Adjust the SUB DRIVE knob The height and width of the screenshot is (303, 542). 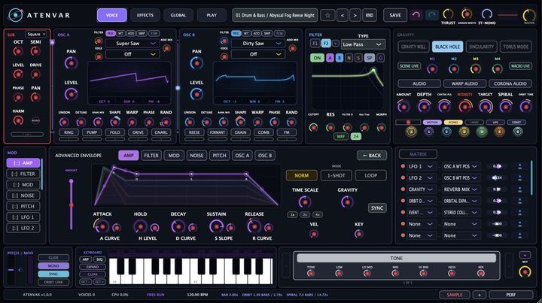tap(35, 74)
